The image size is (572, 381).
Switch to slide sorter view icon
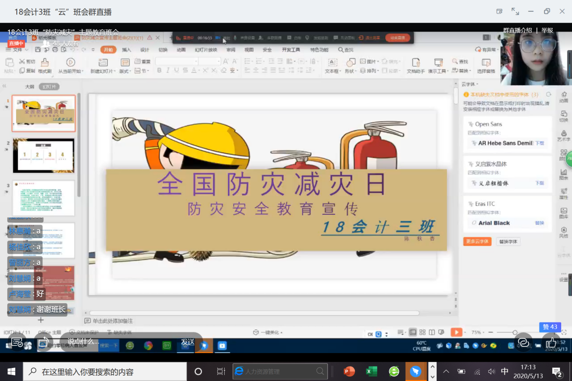[x=422, y=332]
